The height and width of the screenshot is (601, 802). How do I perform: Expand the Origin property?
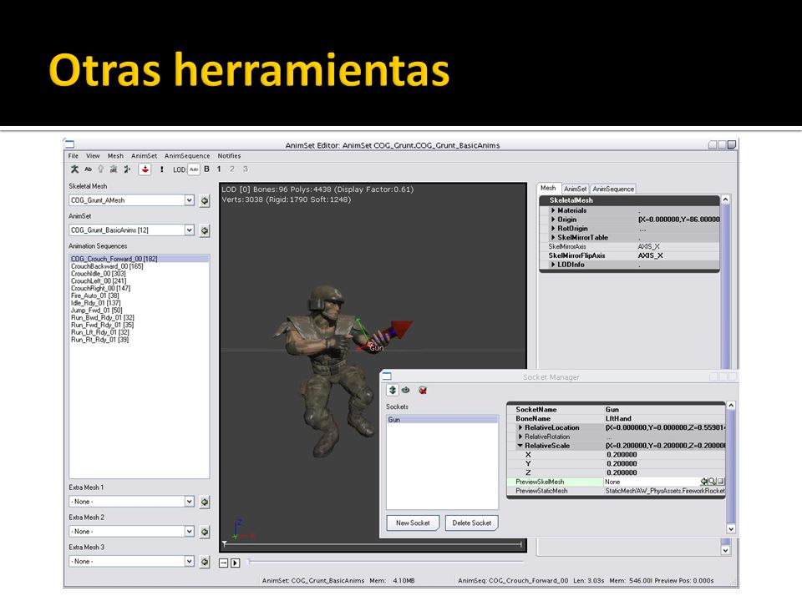(553, 220)
